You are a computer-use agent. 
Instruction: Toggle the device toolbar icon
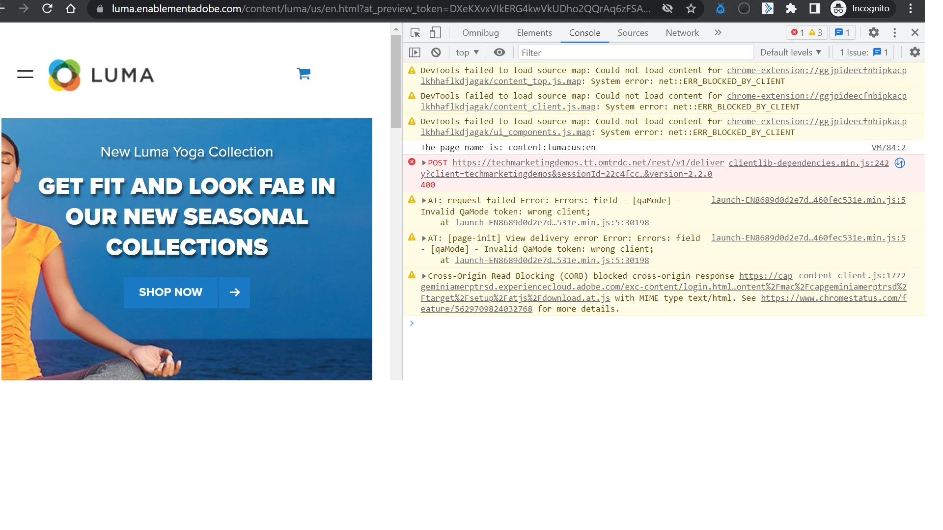coord(435,33)
